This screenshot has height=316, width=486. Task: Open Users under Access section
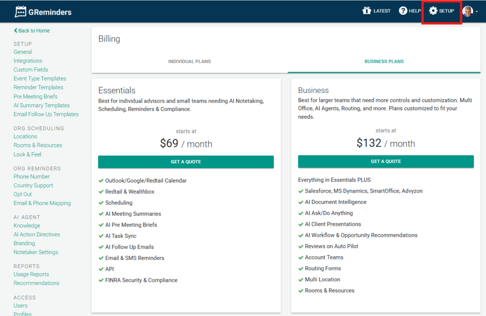[20, 306]
